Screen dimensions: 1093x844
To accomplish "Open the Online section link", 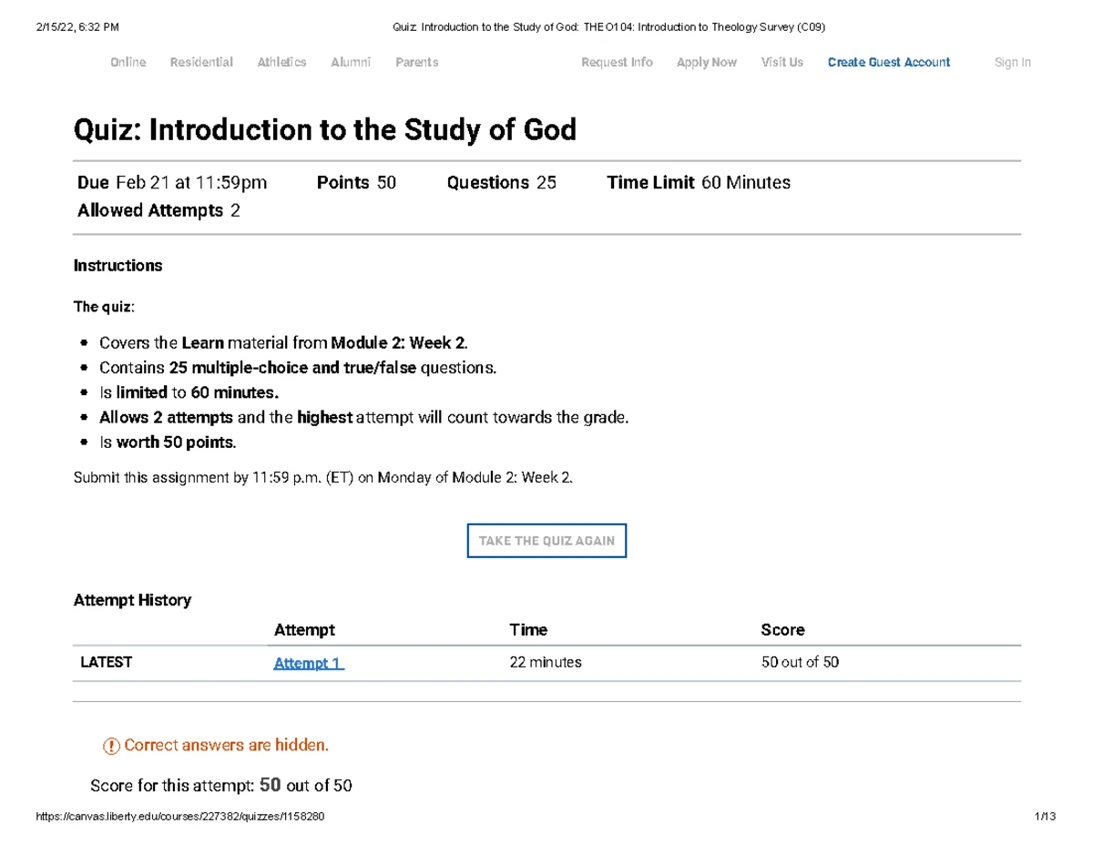I will [x=128, y=62].
